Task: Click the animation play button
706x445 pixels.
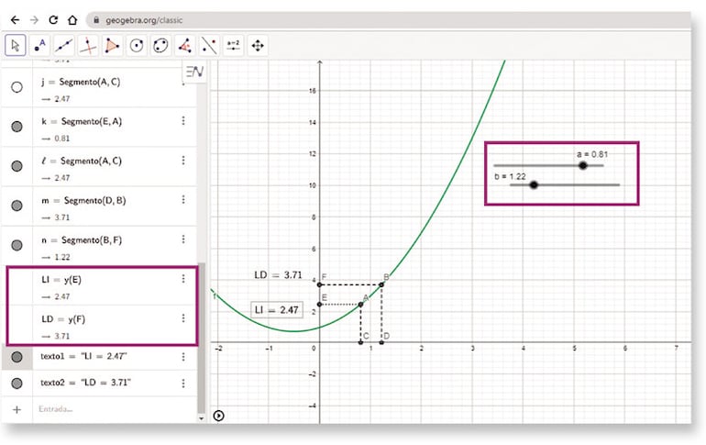Action: click(218, 416)
